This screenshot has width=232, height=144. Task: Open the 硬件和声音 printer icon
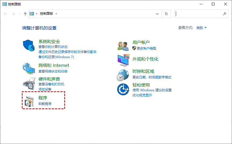(29, 83)
